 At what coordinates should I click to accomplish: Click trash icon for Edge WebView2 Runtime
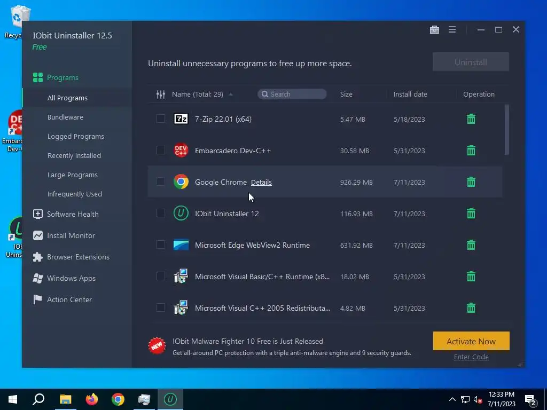click(471, 245)
